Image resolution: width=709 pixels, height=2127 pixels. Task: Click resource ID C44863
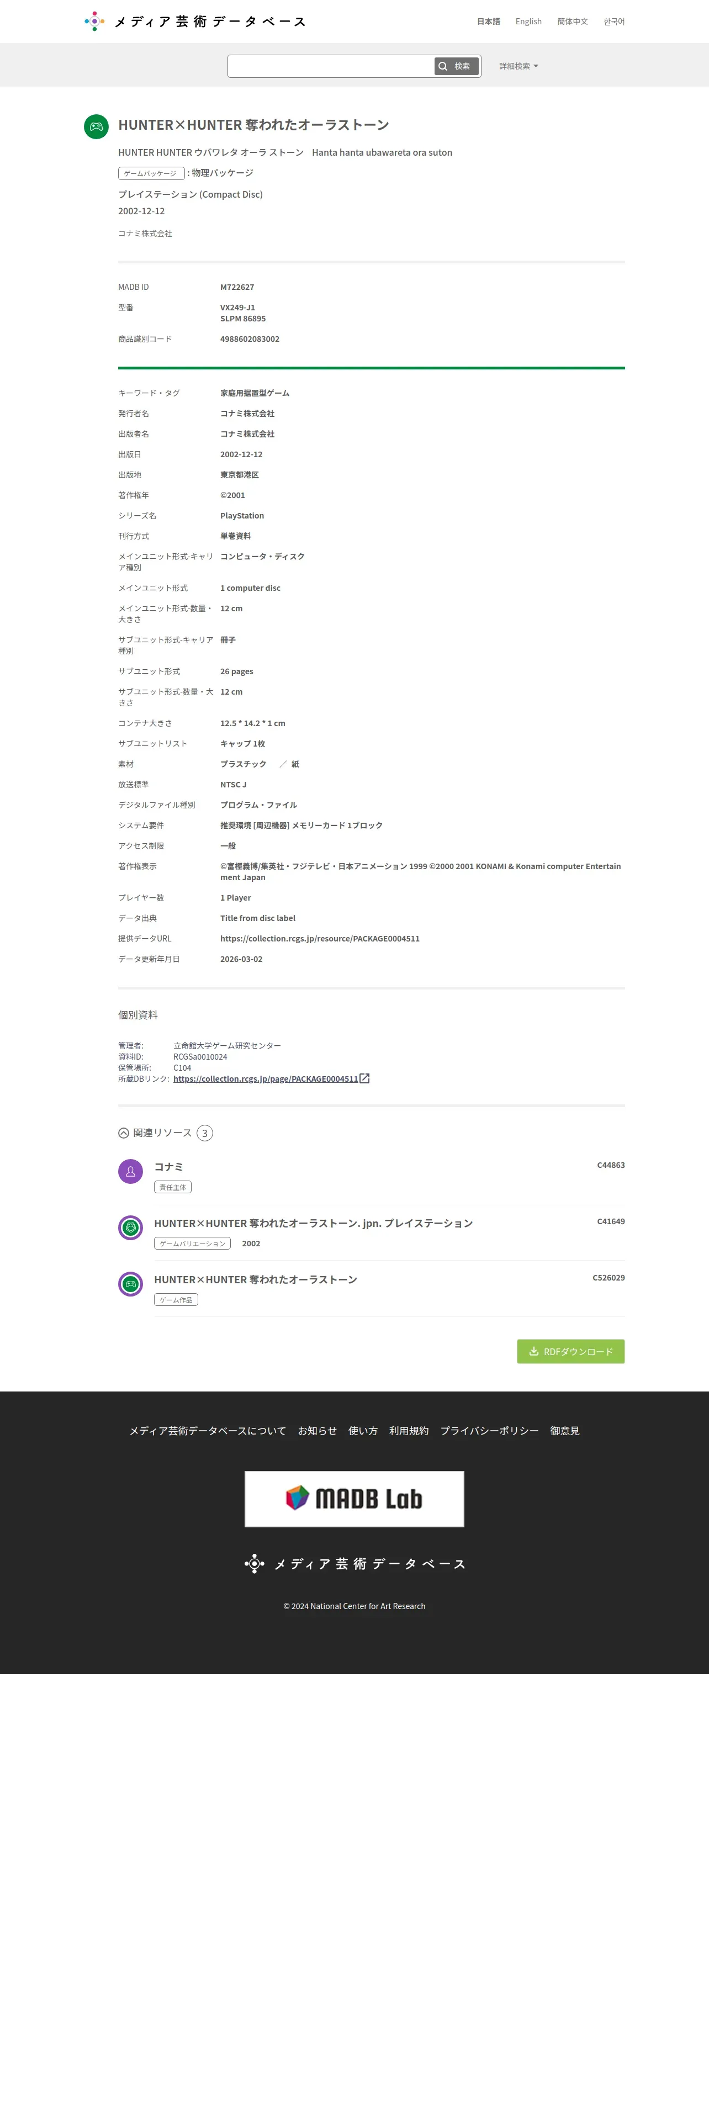click(611, 1165)
